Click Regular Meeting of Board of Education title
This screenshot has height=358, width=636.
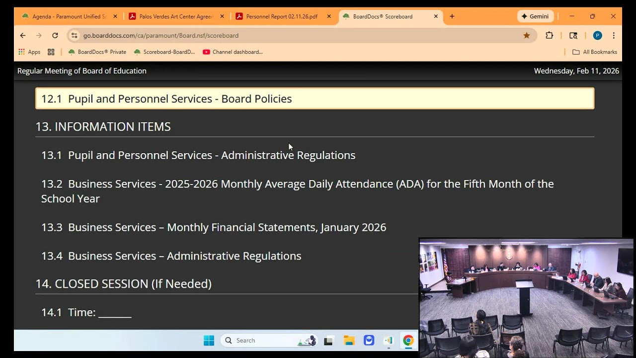point(82,71)
